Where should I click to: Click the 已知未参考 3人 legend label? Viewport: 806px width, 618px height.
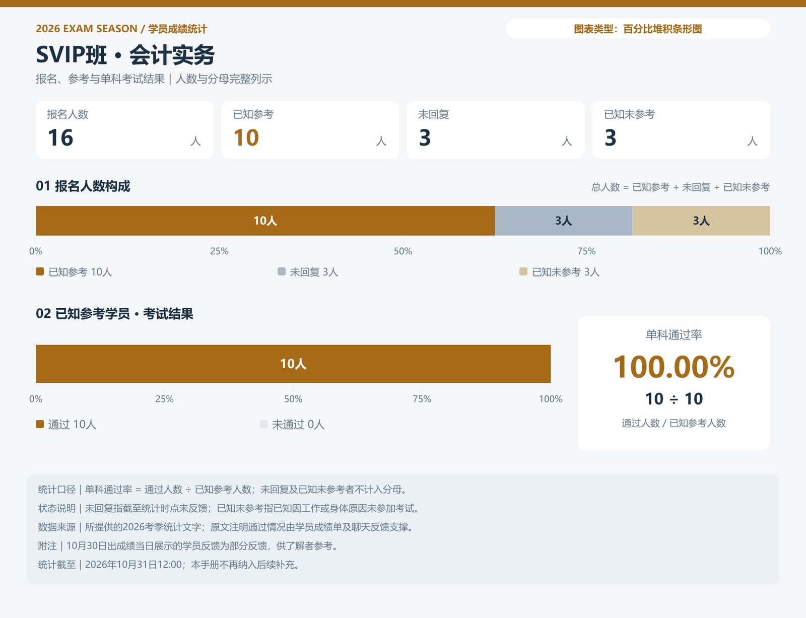566,272
